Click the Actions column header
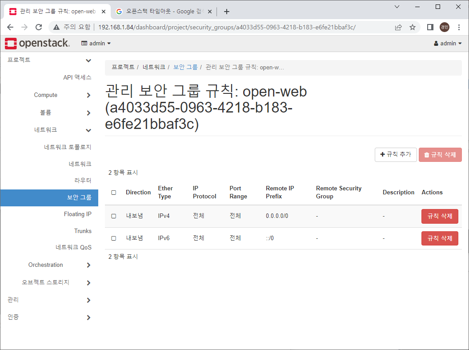Image resolution: width=469 pixels, height=350 pixels. click(432, 193)
